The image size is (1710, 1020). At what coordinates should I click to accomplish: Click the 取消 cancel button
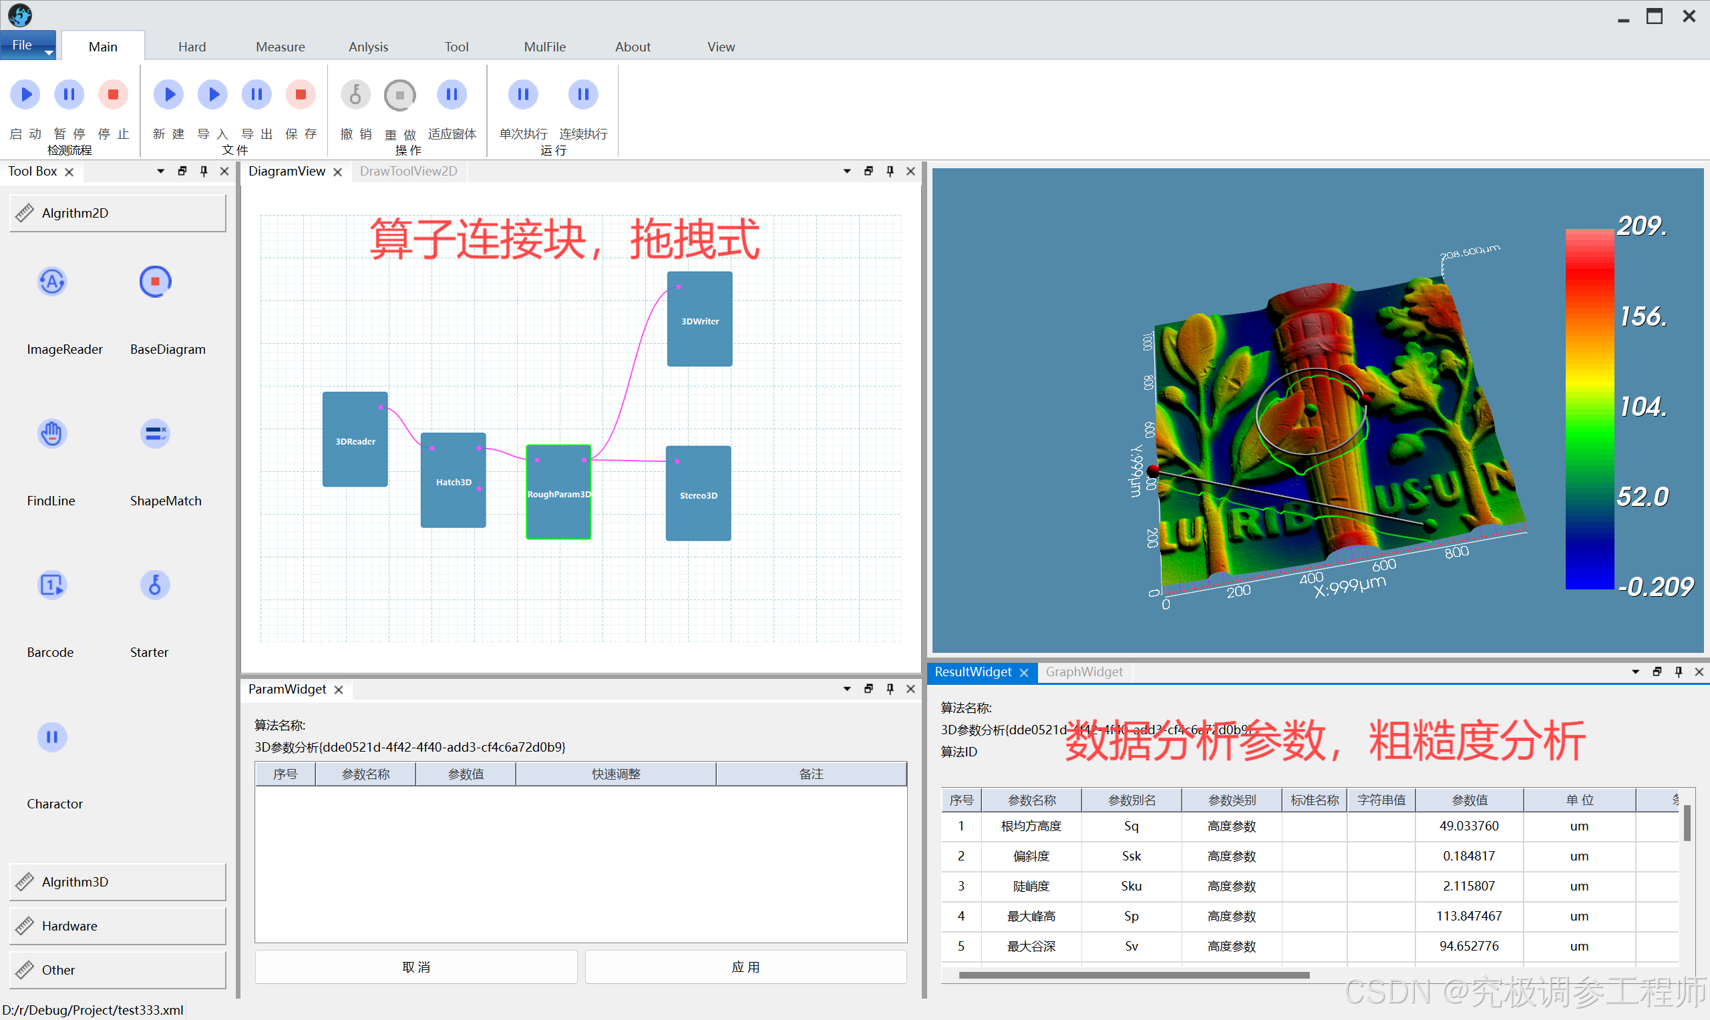(x=416, y=967)
